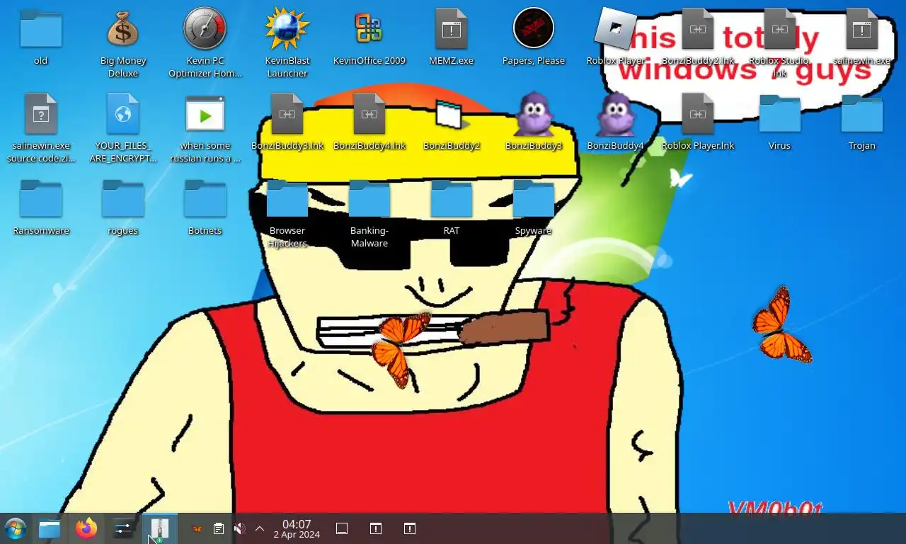Open the clock showing 04:07
The height and width of the screenshot is (544, 906).
click(x=297, y=529)
